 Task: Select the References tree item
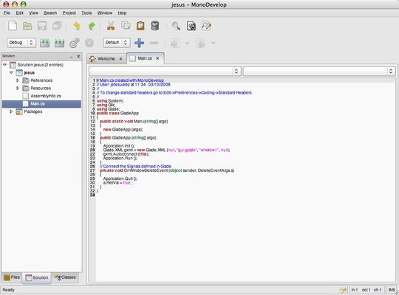click(x=41, y=80)
